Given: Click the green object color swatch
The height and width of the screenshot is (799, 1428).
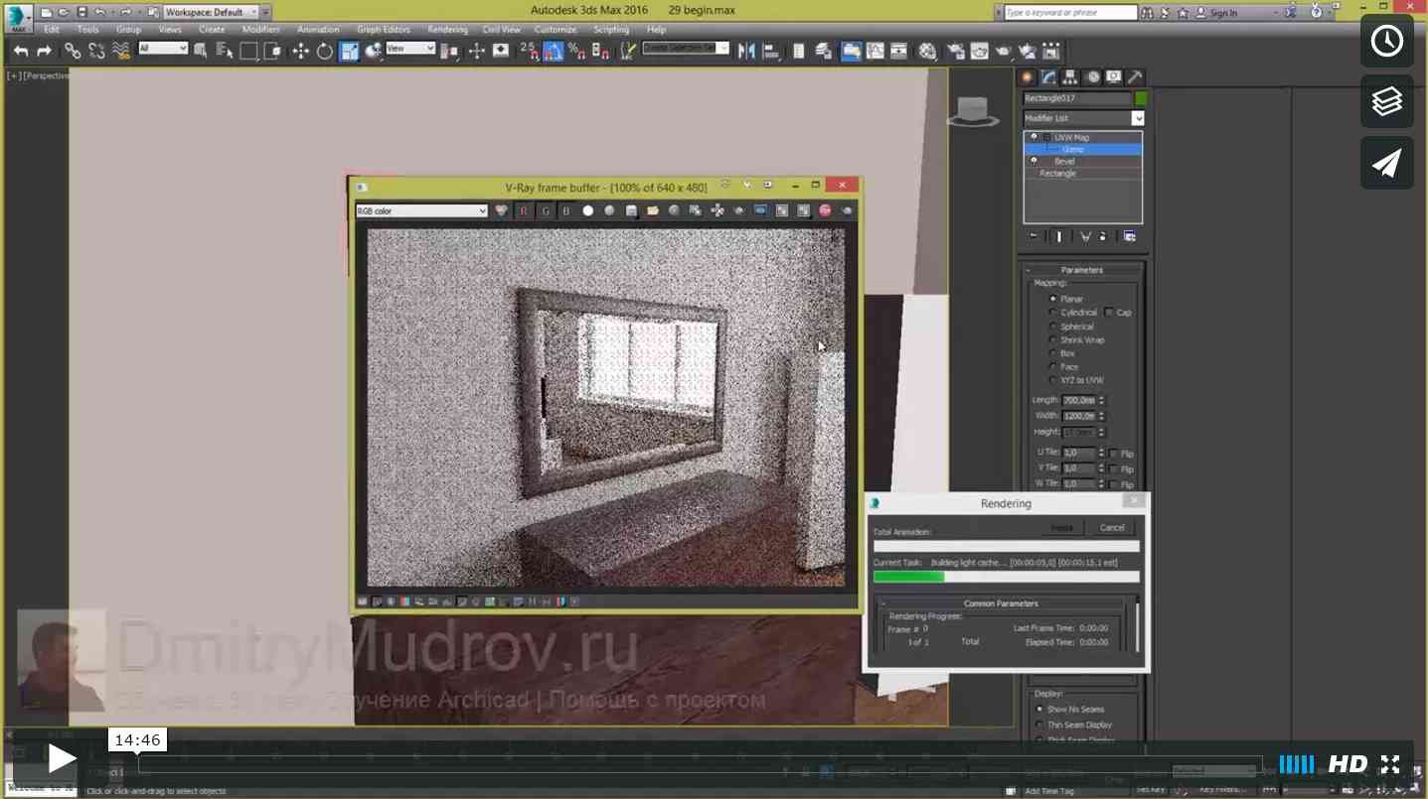Looking at the screenshot, I should [1141, 98].
